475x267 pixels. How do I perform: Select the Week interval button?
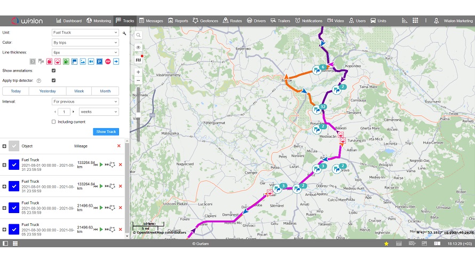click(79, 91)
